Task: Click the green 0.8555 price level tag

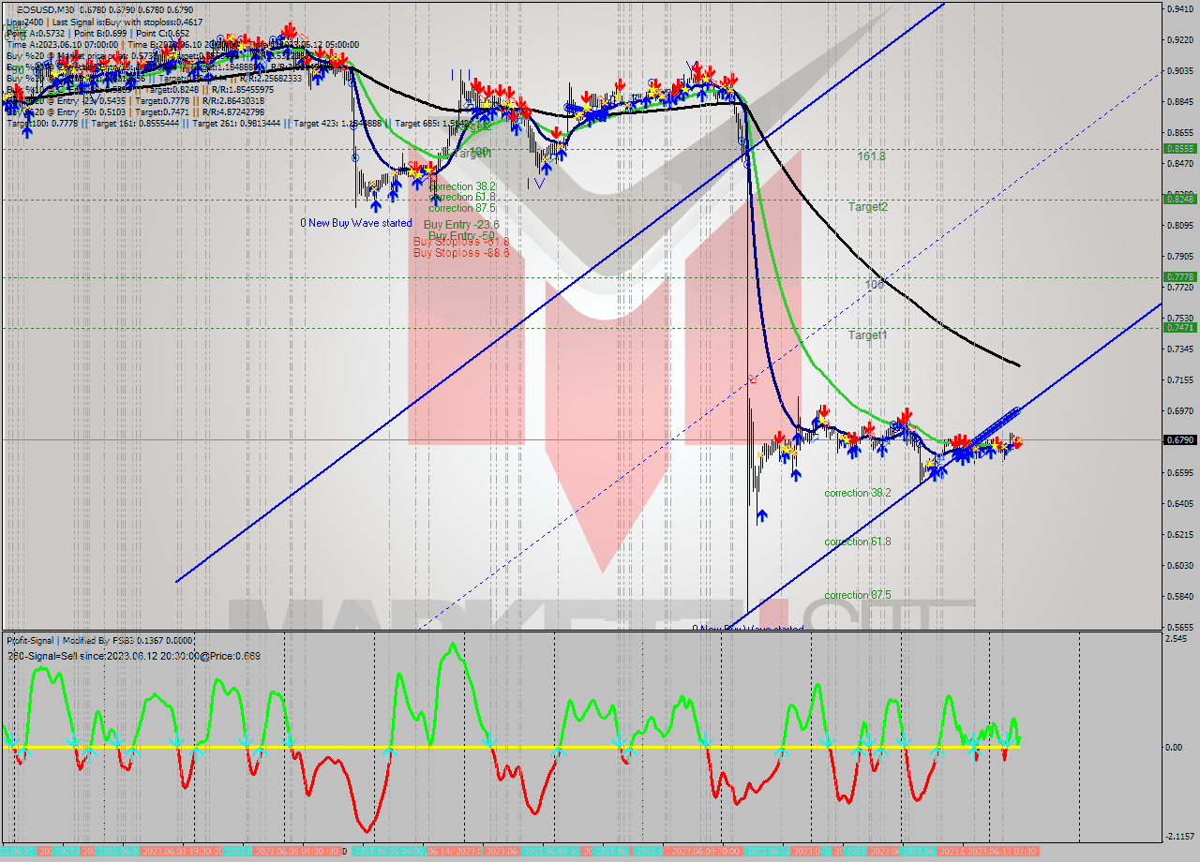Action: coord(1179,148)
